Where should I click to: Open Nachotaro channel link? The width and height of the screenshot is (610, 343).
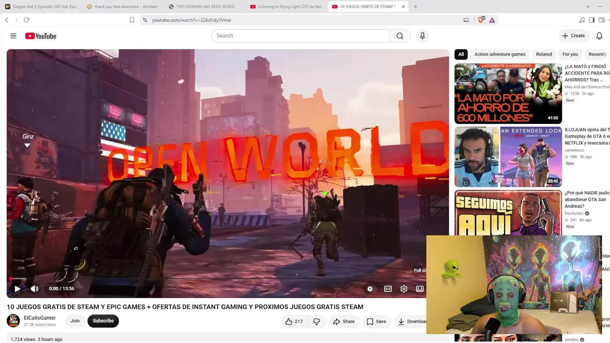[x=574, y=213]
